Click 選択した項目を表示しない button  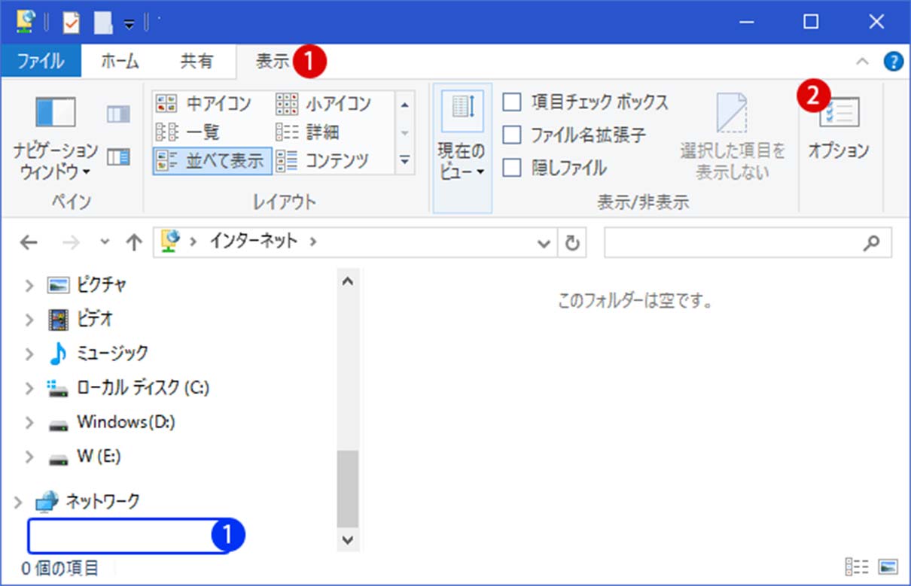click(733, 137)
